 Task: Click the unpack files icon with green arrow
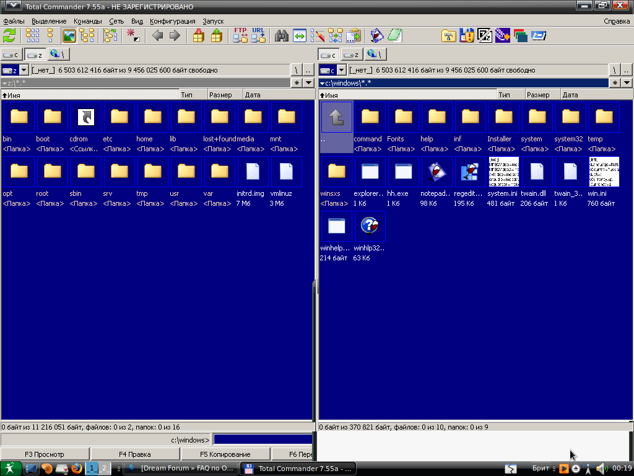(x=216, y=35)
